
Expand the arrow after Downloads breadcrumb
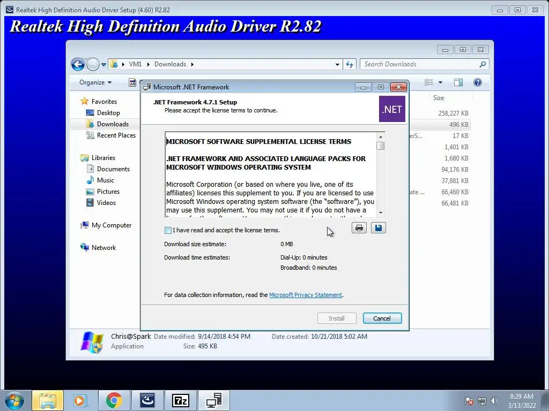[x=192, y=64]
